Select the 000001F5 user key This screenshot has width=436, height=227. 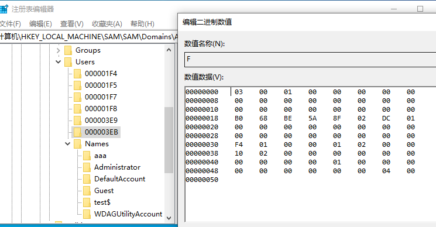point(101,85)
